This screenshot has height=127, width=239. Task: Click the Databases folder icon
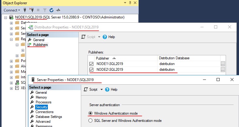point(17,23)
